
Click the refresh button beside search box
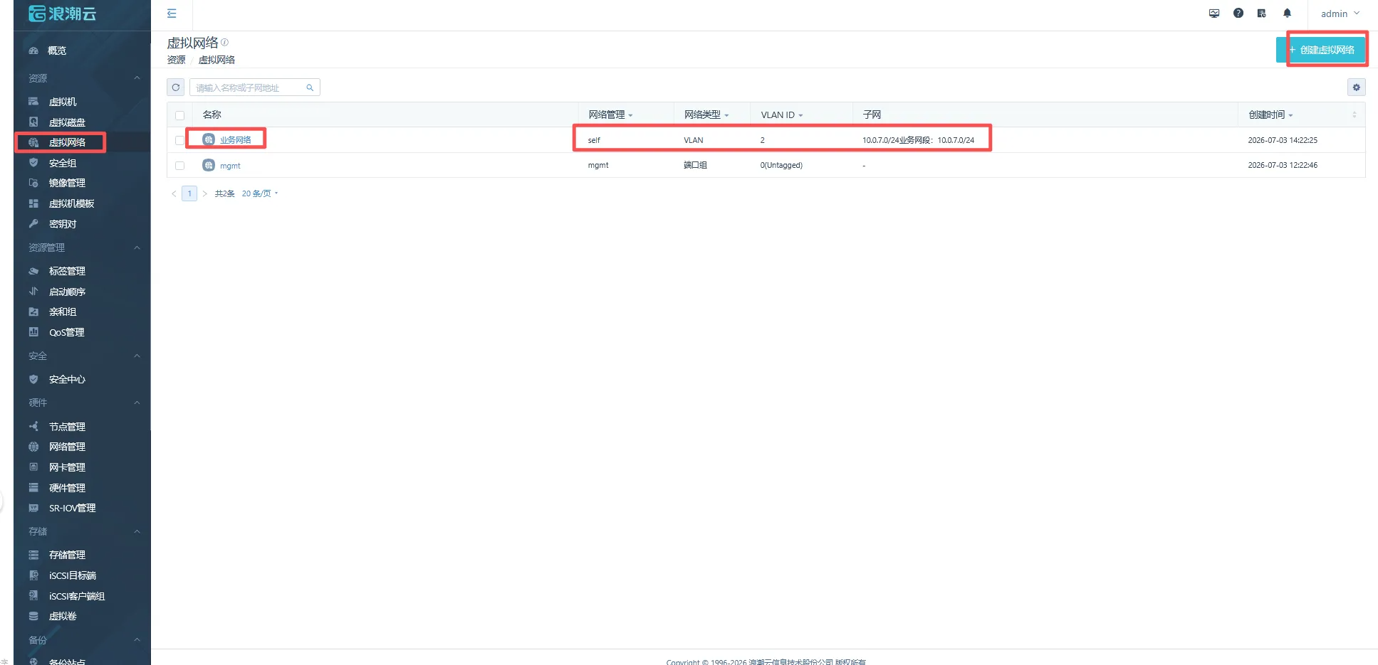click(x=176, y=87)
